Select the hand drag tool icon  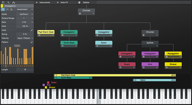click(x=79, y=2)
